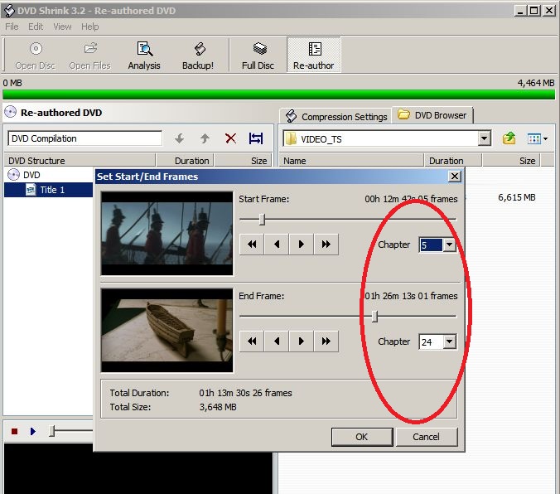
Task: Move selected title down with the arrow icon
Action: (179, 138)
